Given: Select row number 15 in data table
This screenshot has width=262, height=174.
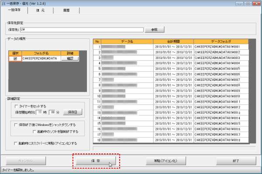Looking at the screenshot, I should [97, 123].
